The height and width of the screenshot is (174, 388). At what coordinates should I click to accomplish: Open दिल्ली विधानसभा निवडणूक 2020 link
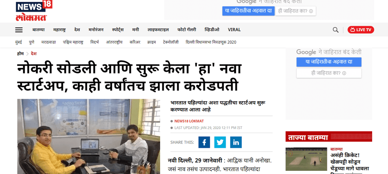(211, 42)
